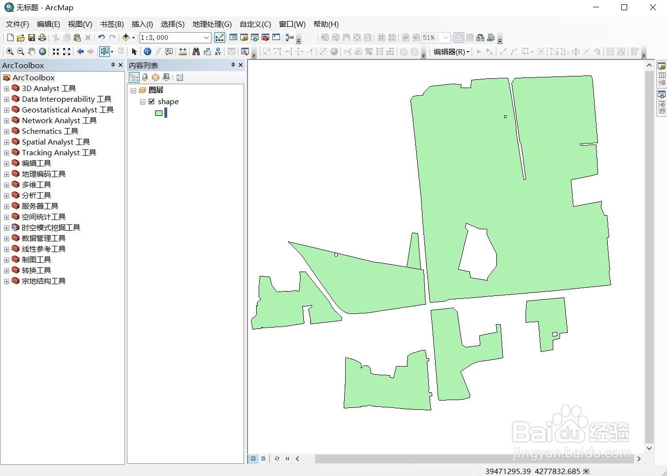This screenshot has height=476, width=667.
Task: Select the Measure tool
Action: coord(183,51)
